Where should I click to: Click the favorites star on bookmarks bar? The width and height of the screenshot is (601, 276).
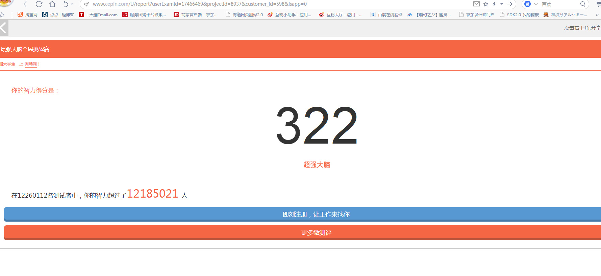coord(2,15)
